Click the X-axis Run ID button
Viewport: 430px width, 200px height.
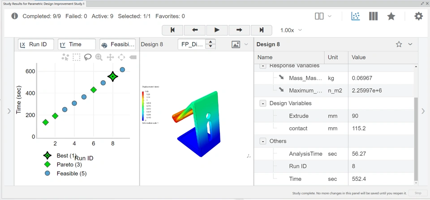[x=36, y=44]
